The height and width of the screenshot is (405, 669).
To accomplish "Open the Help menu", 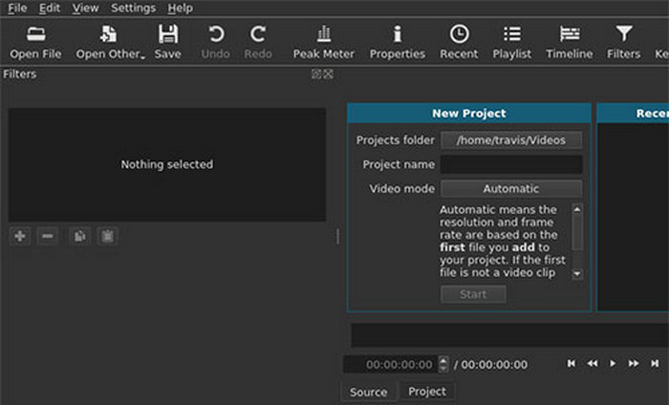I will 180,8.
